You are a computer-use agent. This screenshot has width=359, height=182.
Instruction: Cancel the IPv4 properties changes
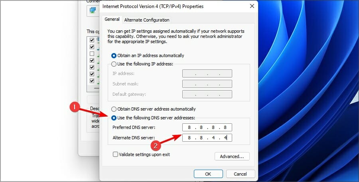pos(241,174)
